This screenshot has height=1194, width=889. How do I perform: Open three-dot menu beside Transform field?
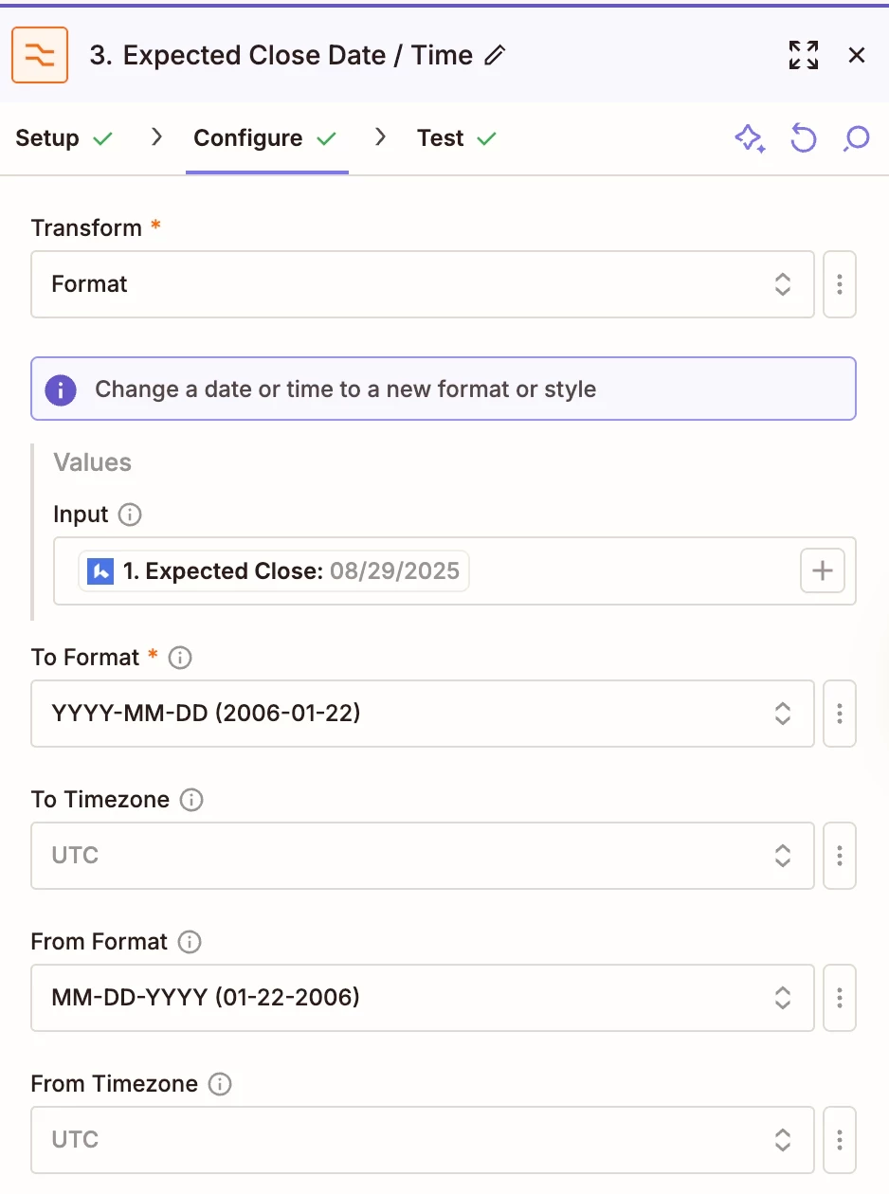tap(840, 284)
